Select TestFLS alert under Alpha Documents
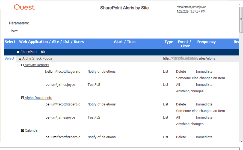 click(94, 117)
